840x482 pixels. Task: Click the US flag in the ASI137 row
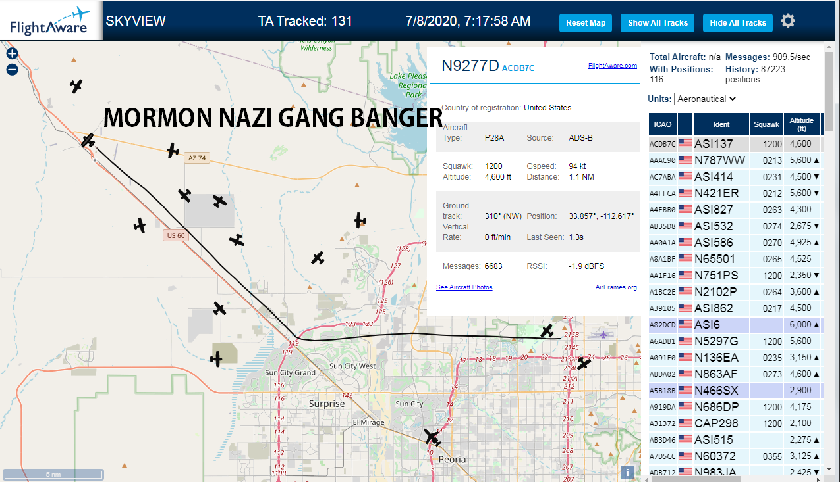pyautogui.click(x=685, y=143)
